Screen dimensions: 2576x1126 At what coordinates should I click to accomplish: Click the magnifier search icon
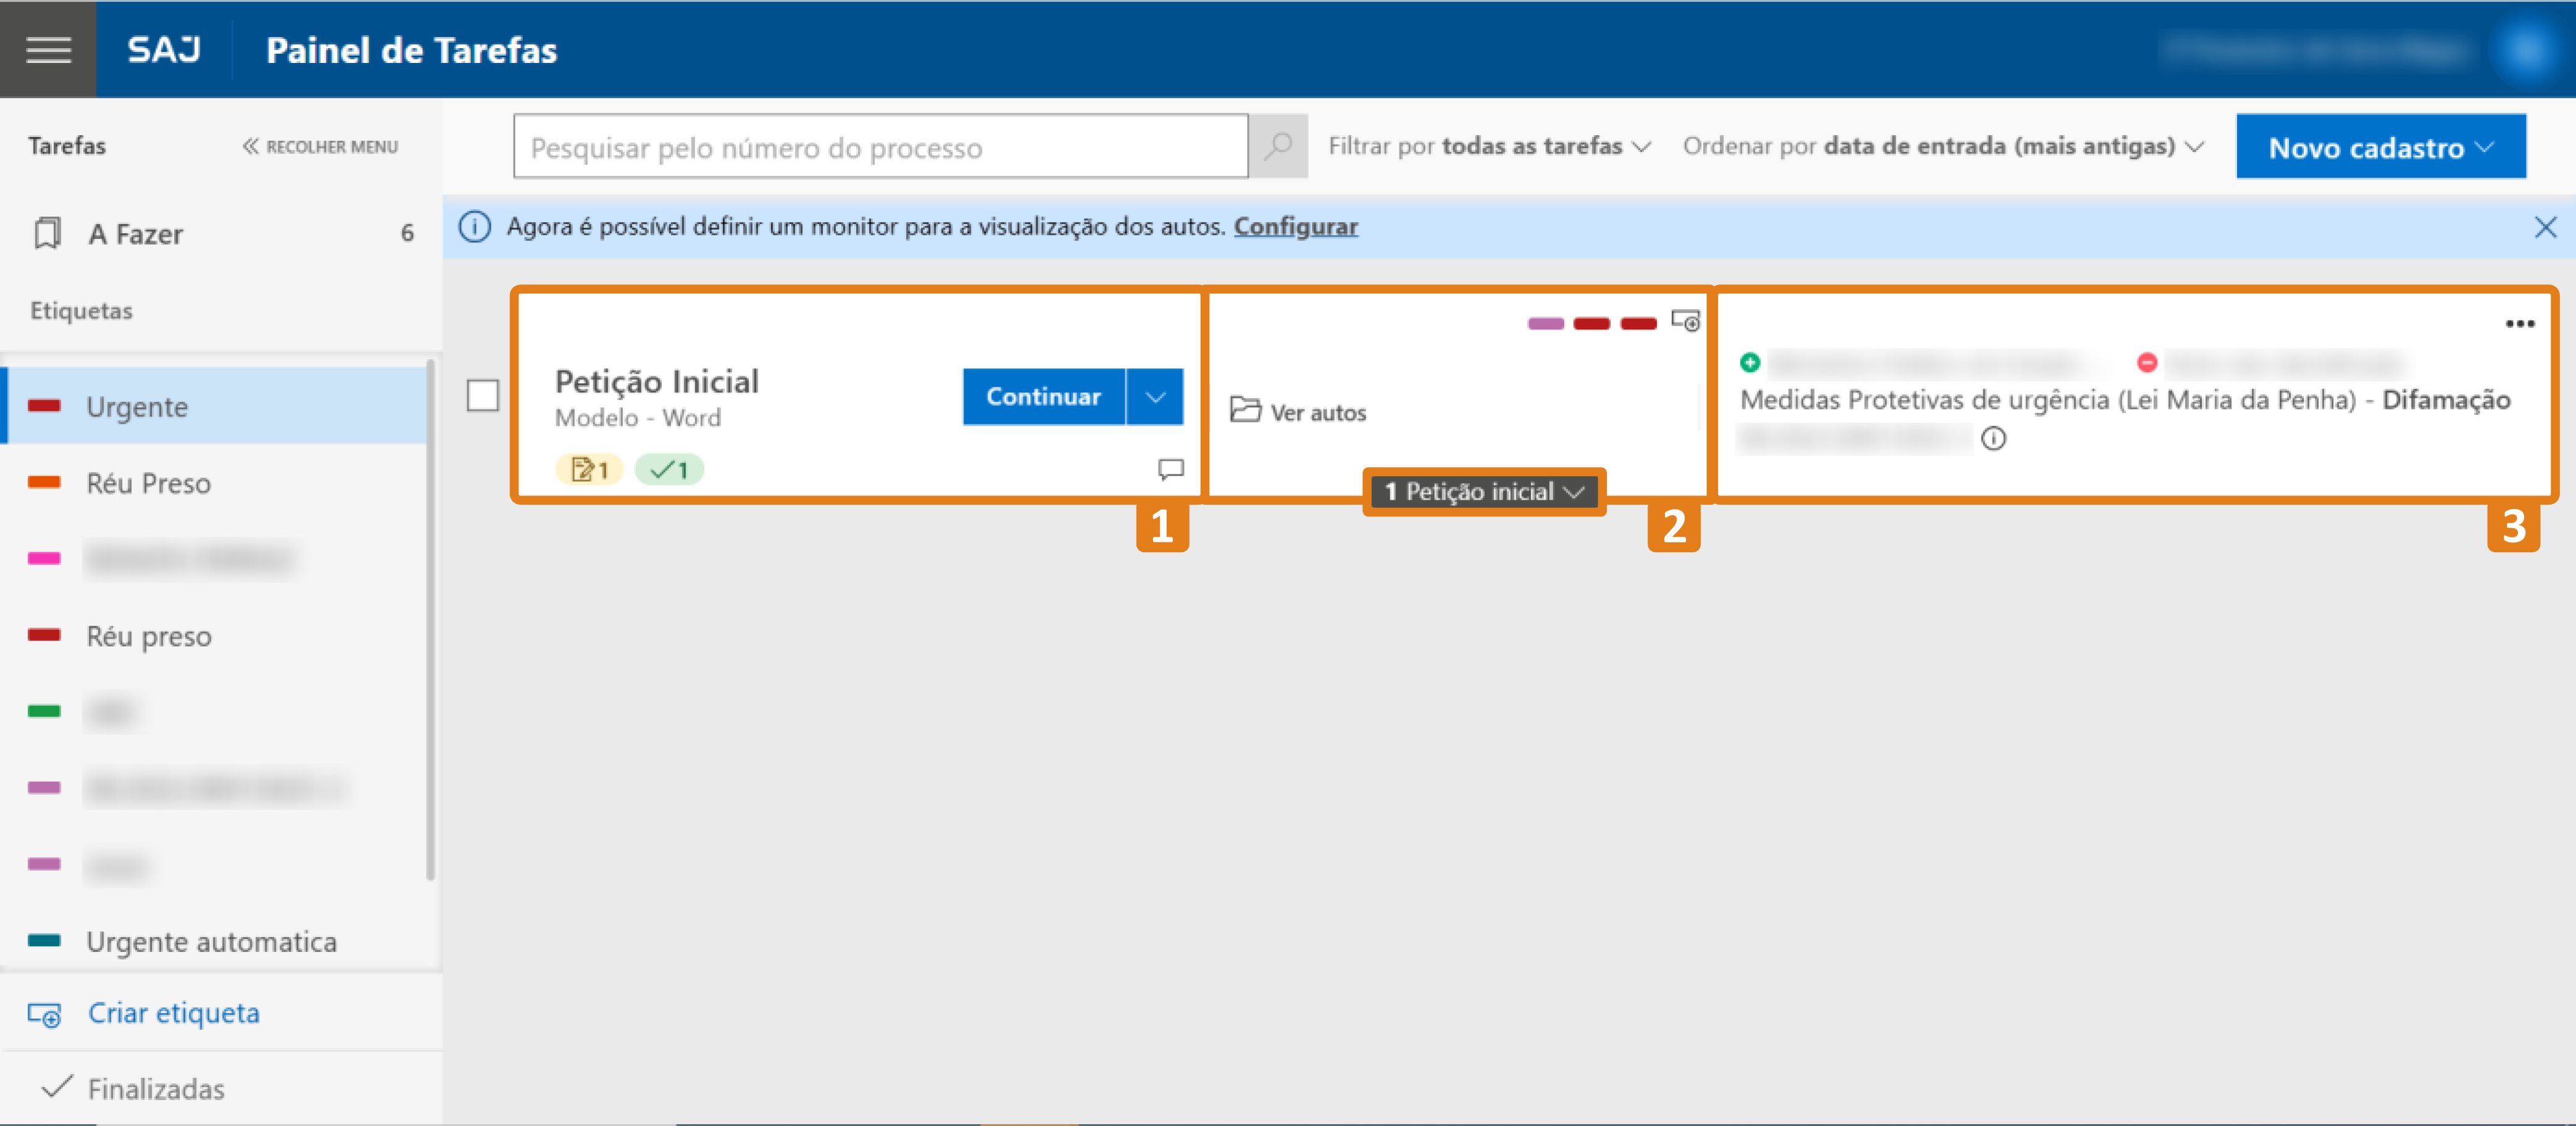click(1277, 147)
